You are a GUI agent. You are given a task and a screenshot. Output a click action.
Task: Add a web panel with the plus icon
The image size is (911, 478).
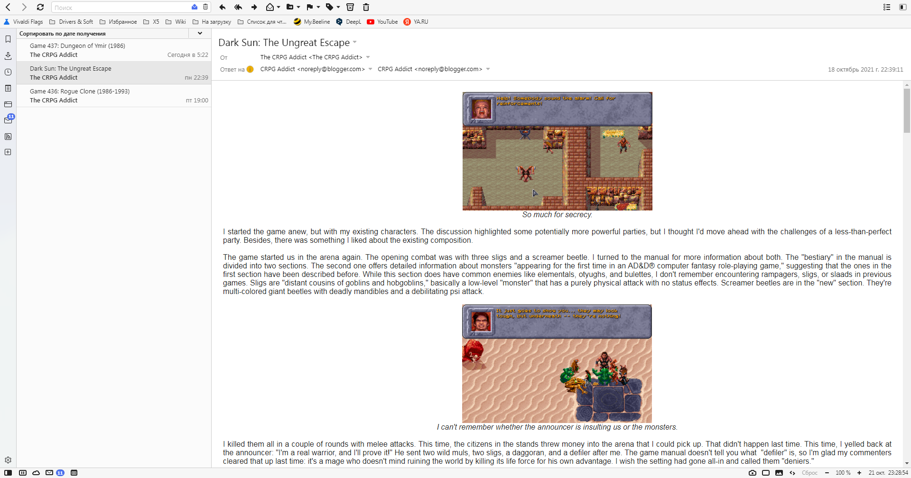8,152
